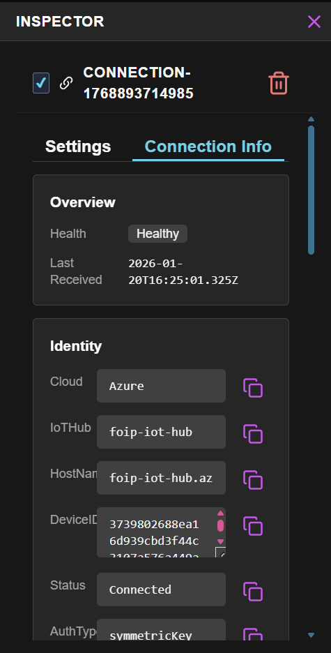Switch to the Settings tab
Screen dimensions: 331x653
(x=78, y=147)
